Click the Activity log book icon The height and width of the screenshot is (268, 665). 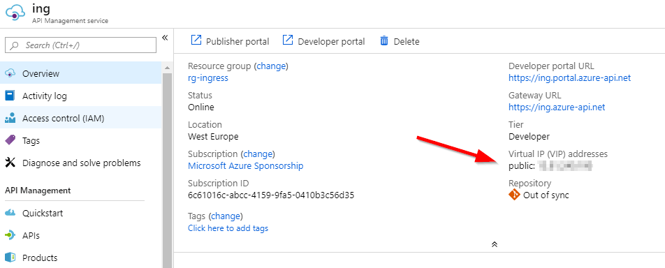tap(10, 96)
